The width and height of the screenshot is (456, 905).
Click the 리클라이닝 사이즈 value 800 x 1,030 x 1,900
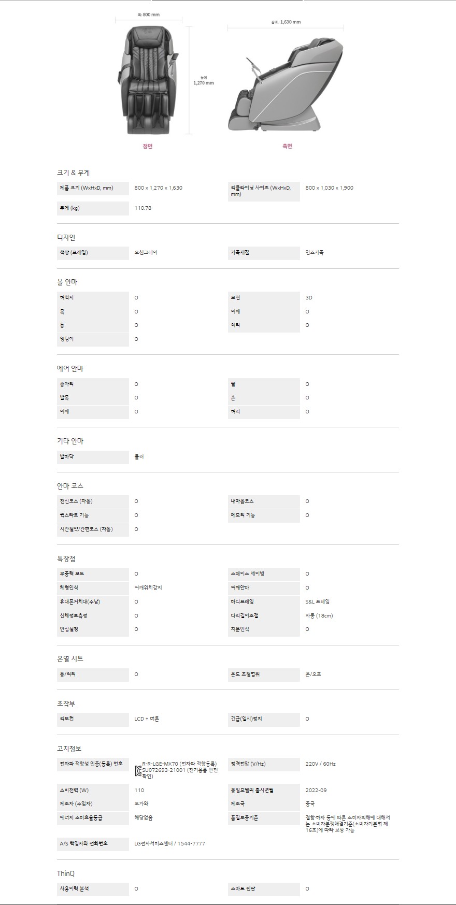pos(329,188)
